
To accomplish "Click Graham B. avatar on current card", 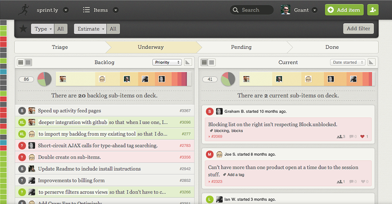I will click(219, 111).
